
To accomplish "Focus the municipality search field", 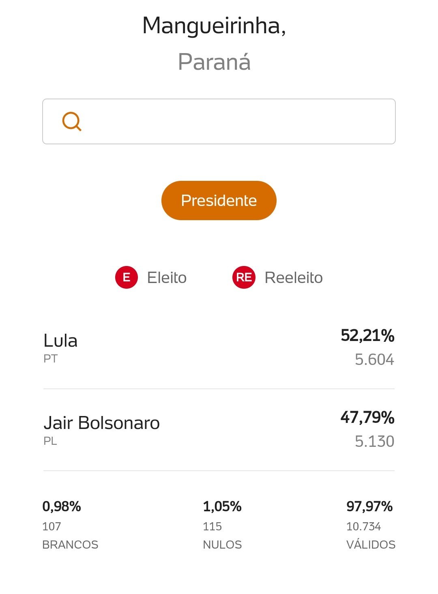I will 219,121.
